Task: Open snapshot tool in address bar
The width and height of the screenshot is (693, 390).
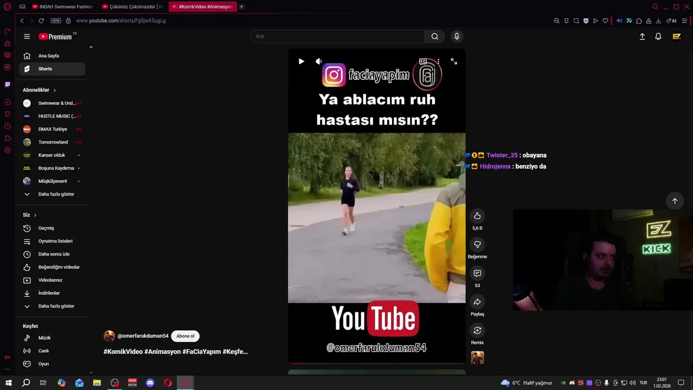Action: (x=576, y=21)
